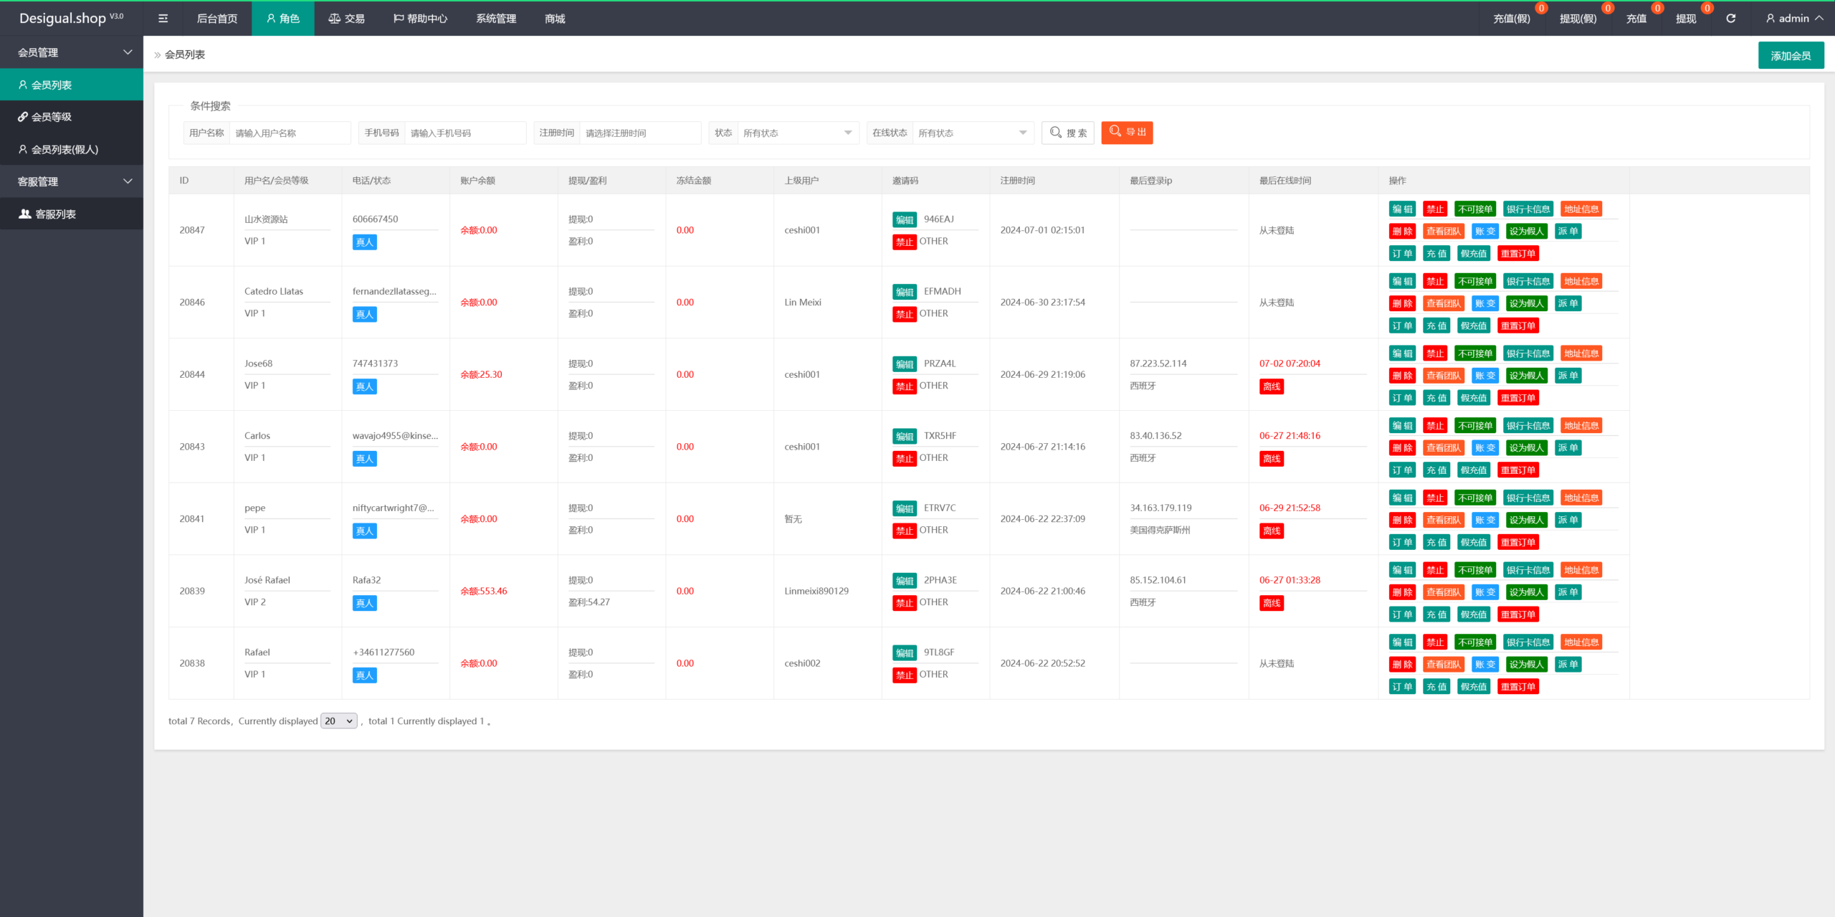Image resolution: width=1835 pixels, height=917 pixels.
Task: Click the 搜索 magnifier button
Action: coord(1067,133)
